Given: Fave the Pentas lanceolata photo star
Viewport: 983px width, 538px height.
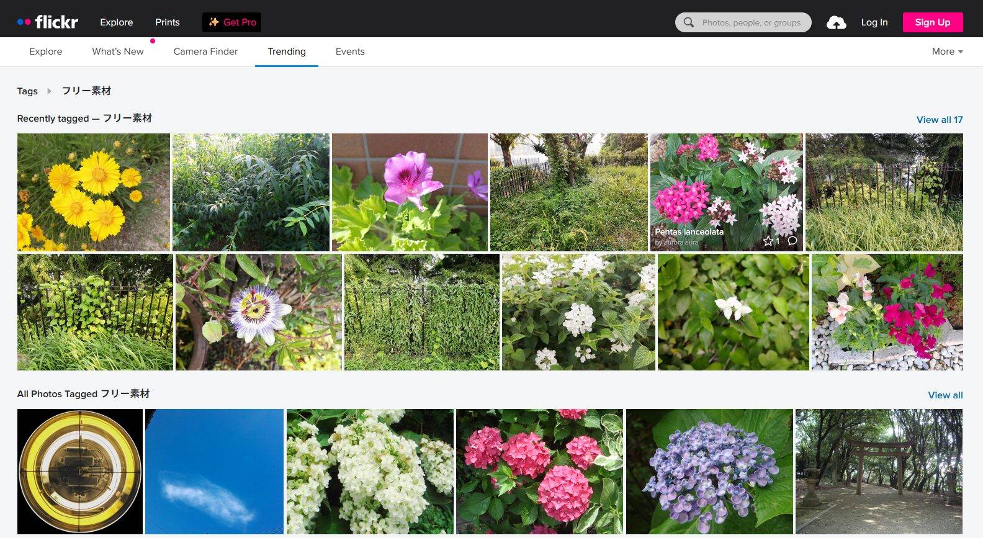Looking at the screenshot, I should click(x=768, y=241).
